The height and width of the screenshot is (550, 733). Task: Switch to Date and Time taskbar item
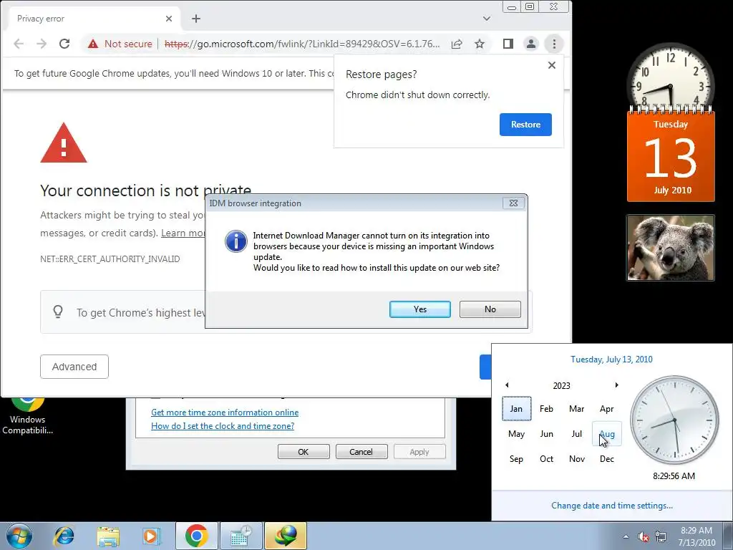pos(241,536)
